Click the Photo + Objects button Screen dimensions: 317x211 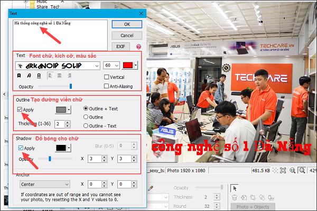click(253, 207)
